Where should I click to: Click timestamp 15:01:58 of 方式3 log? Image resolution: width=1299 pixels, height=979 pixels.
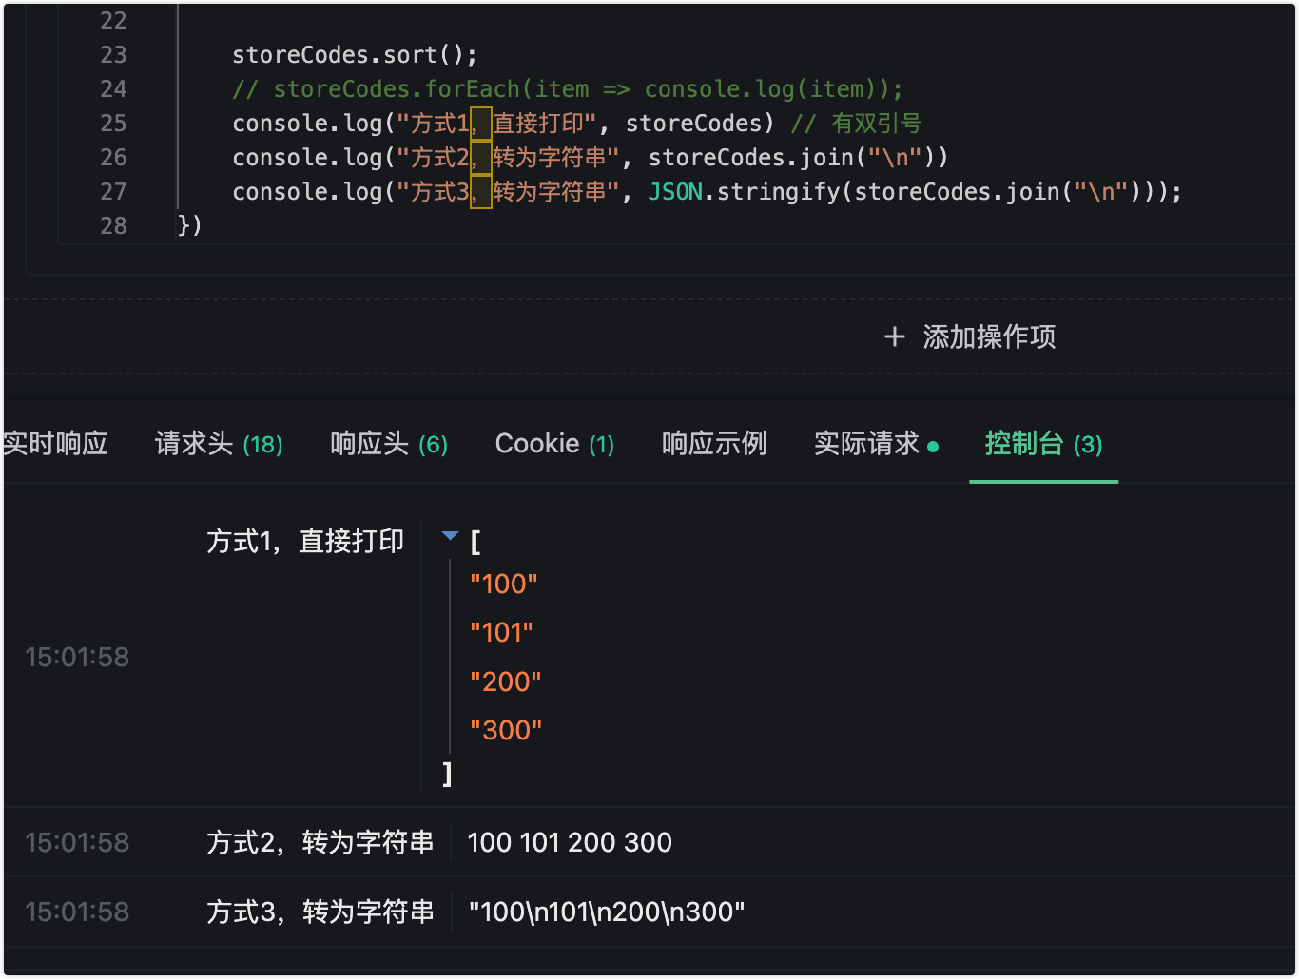(x=77, y=912)
